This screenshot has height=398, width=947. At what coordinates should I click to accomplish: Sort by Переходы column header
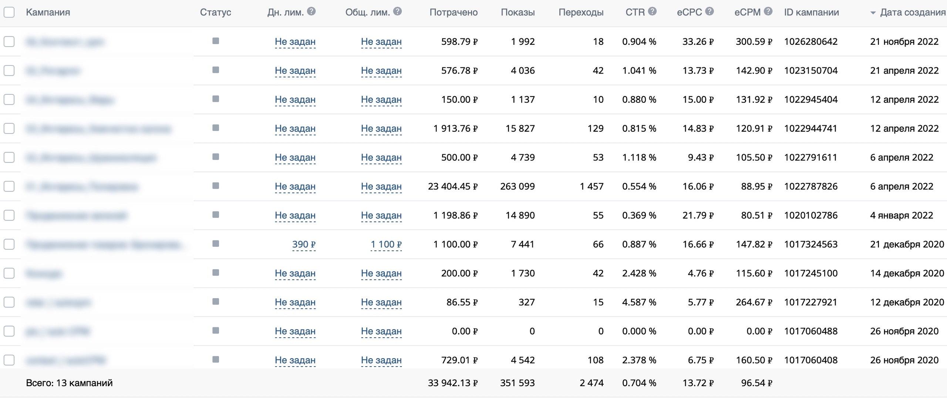(581, 12)
